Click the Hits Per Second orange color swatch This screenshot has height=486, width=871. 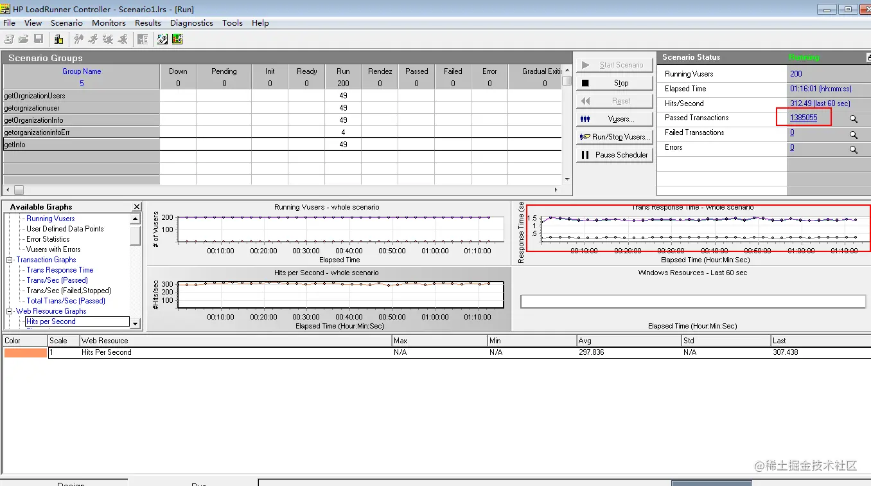pos(26,352)
